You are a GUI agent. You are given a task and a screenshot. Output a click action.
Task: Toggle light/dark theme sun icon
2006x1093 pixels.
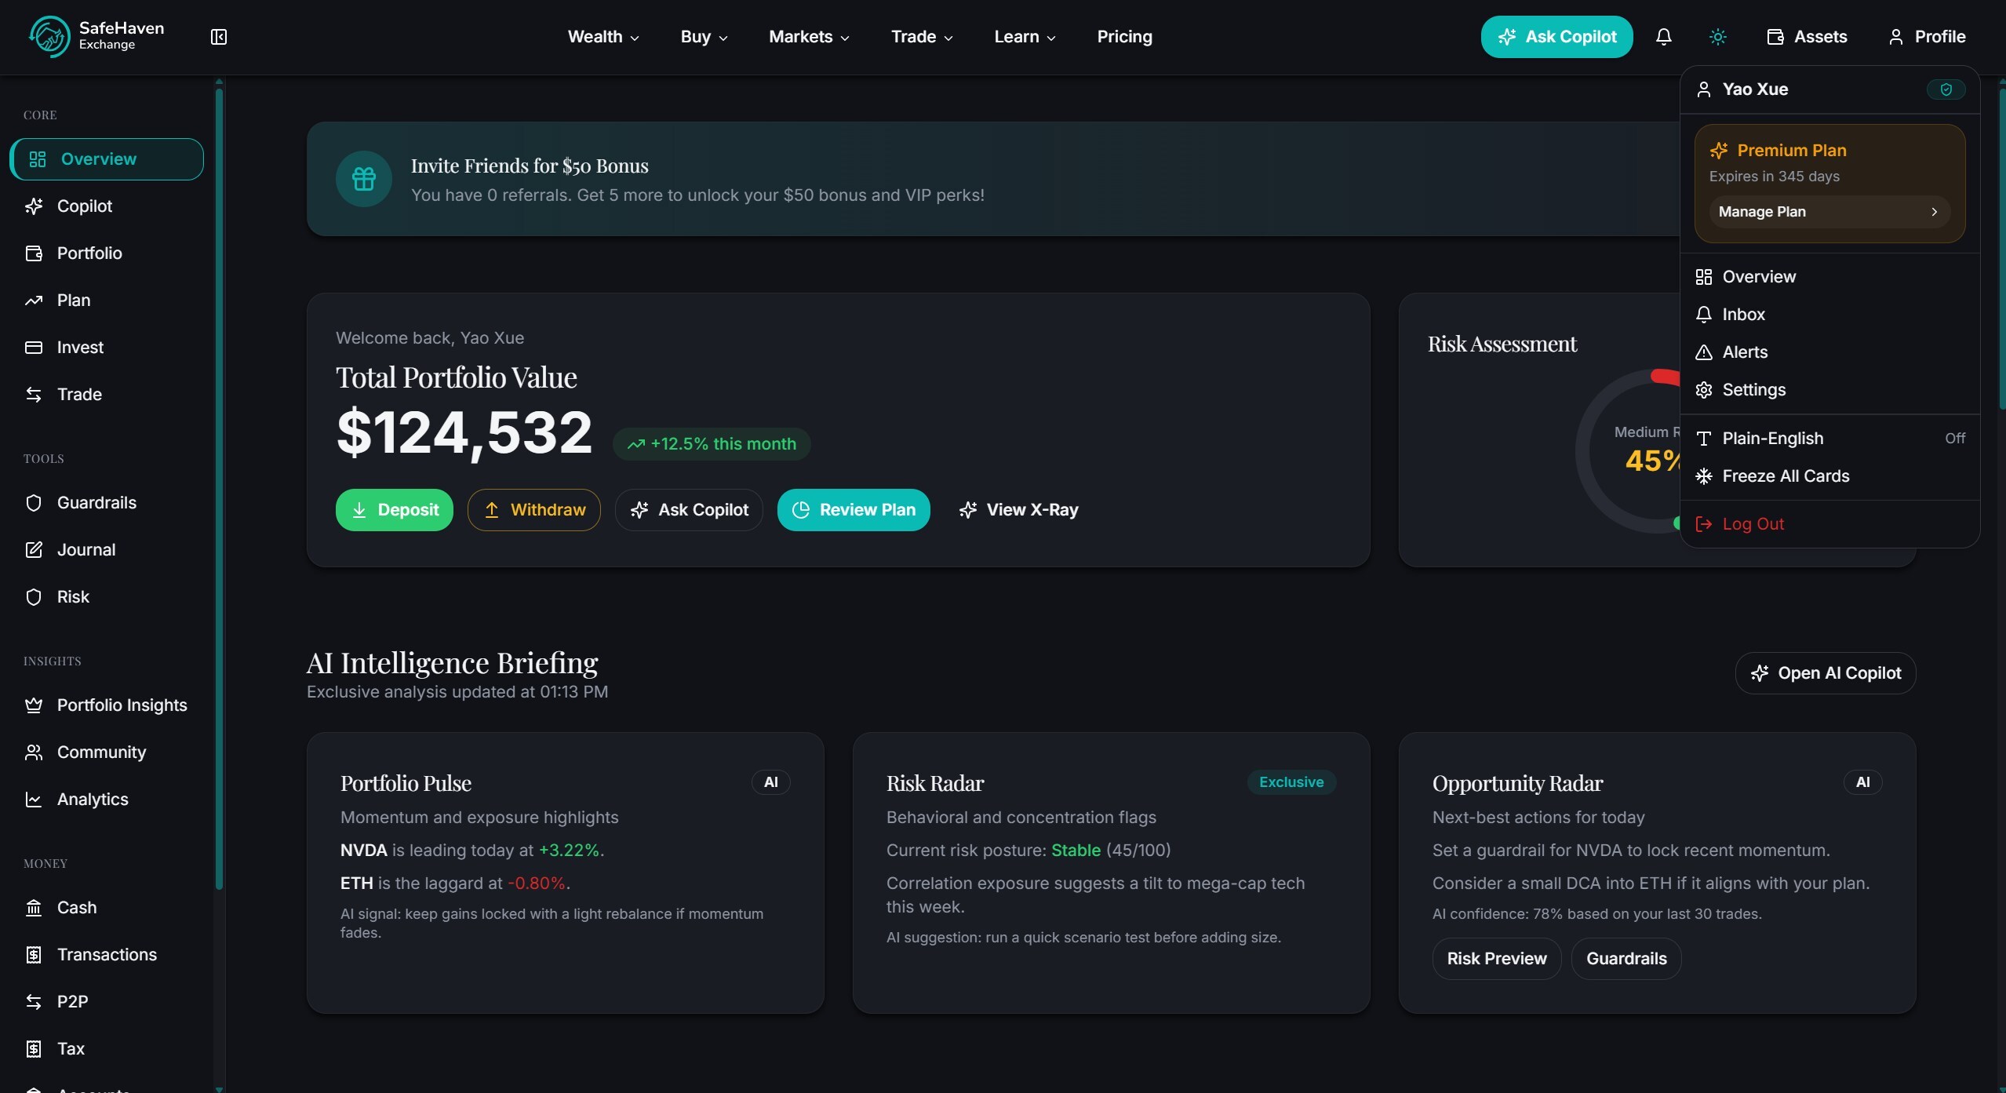(1717, 37)
